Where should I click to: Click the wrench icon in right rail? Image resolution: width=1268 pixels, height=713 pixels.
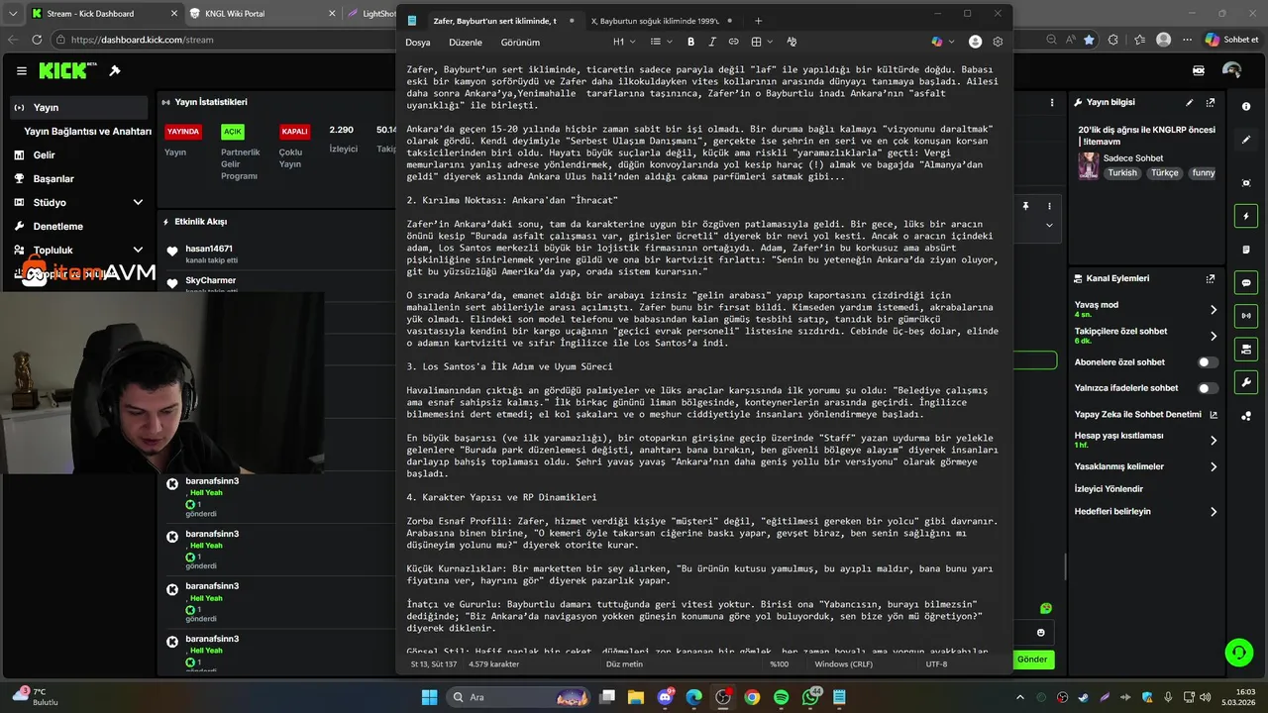[x=1246, y=382]
